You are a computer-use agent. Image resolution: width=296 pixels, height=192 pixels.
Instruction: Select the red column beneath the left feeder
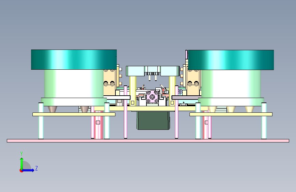[x=98, y=125]
